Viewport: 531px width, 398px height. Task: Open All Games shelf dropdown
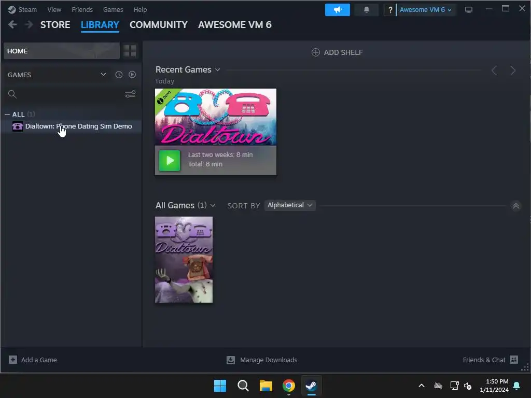[x=213, y=205]
